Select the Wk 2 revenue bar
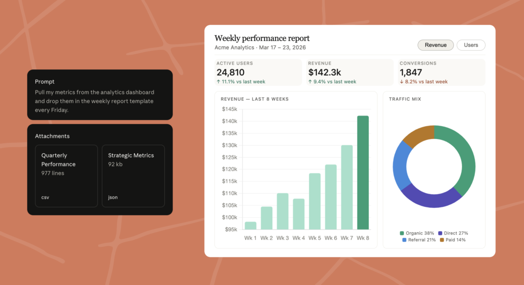524x285 pixels. pos(267,218)
